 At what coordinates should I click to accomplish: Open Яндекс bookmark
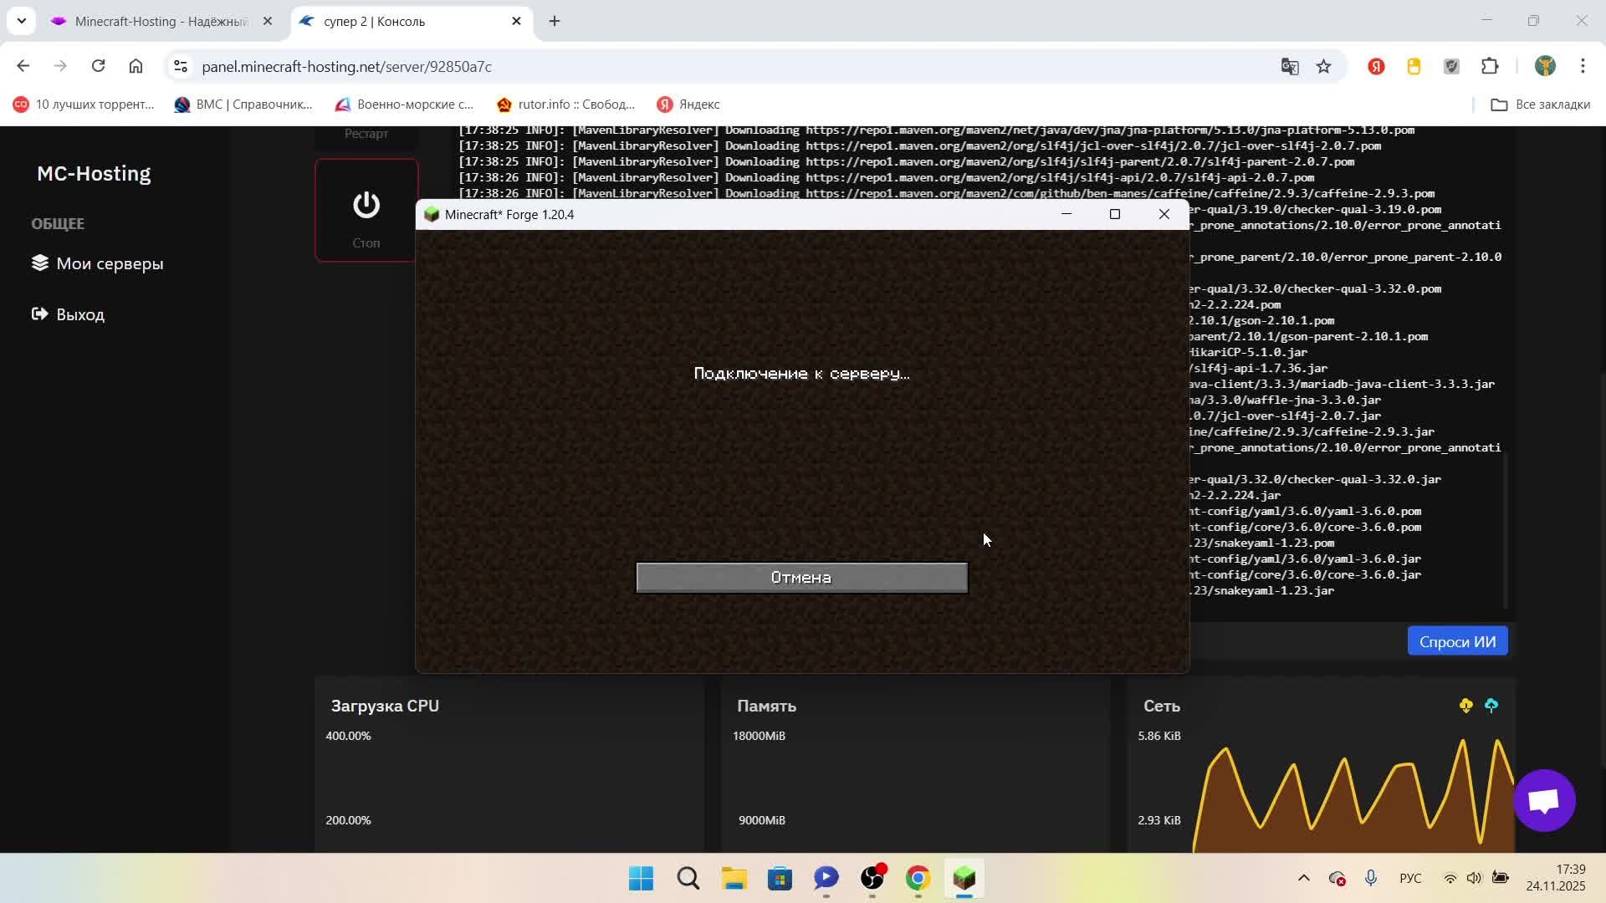coord(688,105)
